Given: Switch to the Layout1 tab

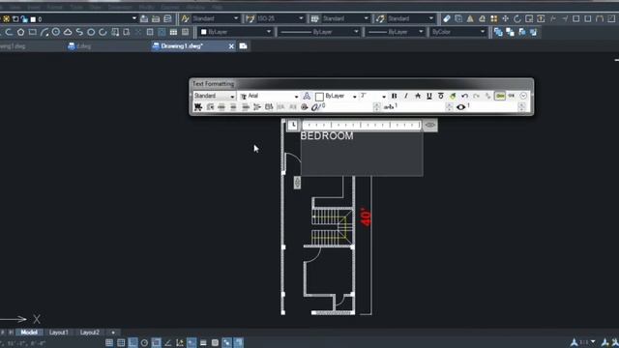Looking at the screenshot, I should [x=59, y=333].
